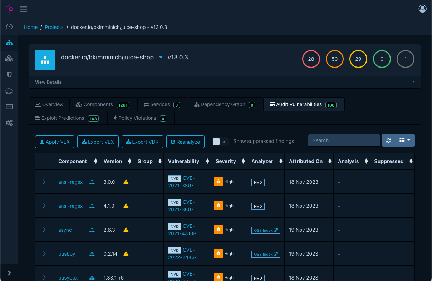
Task: Open Administration gears icon in sidebar
Action: pyautogui.click(x=9, y=123)
